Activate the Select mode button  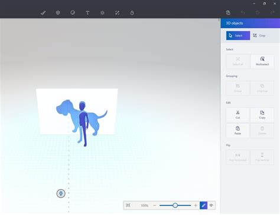238,35
